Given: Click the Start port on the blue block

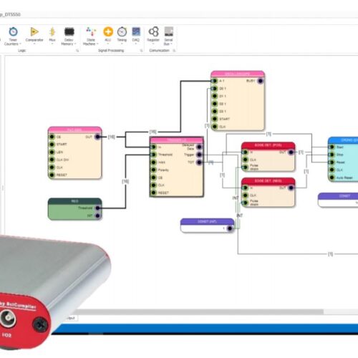Looking at the screenshot, I should [332, 147].
